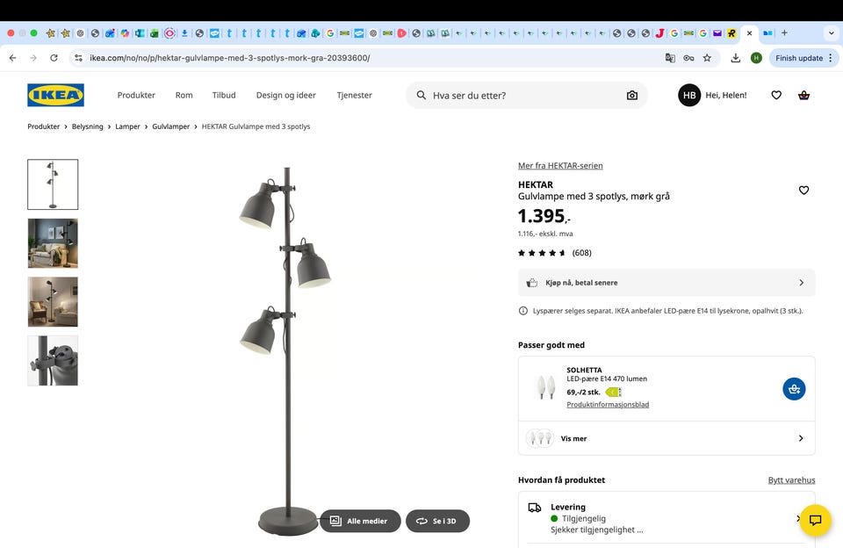This screenshot has width=843, height=548.
Task: Expand Kjøp nå, betal senere
Action: point(666,283)
